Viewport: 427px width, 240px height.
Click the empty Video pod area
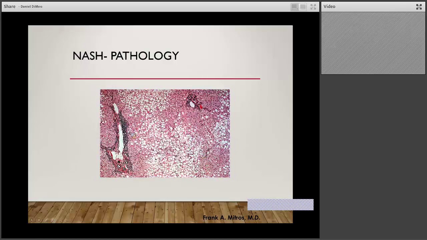point(373,43)
